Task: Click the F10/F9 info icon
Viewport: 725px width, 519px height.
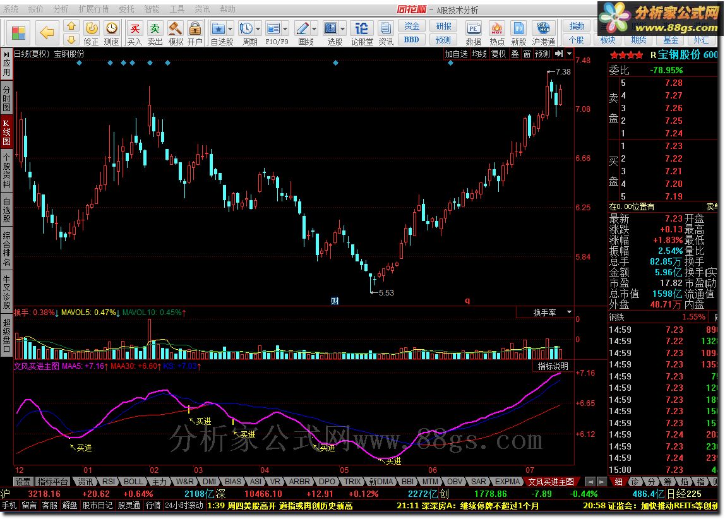Action: coord(273,28)
